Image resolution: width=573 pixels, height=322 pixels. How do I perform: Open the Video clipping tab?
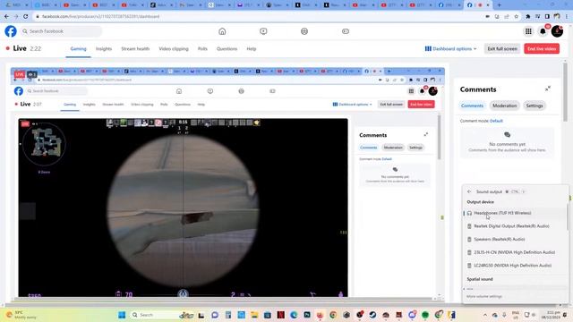tap(174, 48)
